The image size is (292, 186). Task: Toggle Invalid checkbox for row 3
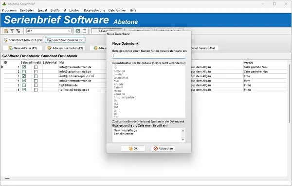36,76
